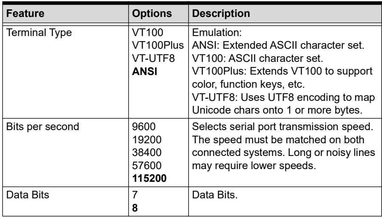Click the Data Bits feature label
Viewport: 382px width, 217px height.
pos(28,195)
